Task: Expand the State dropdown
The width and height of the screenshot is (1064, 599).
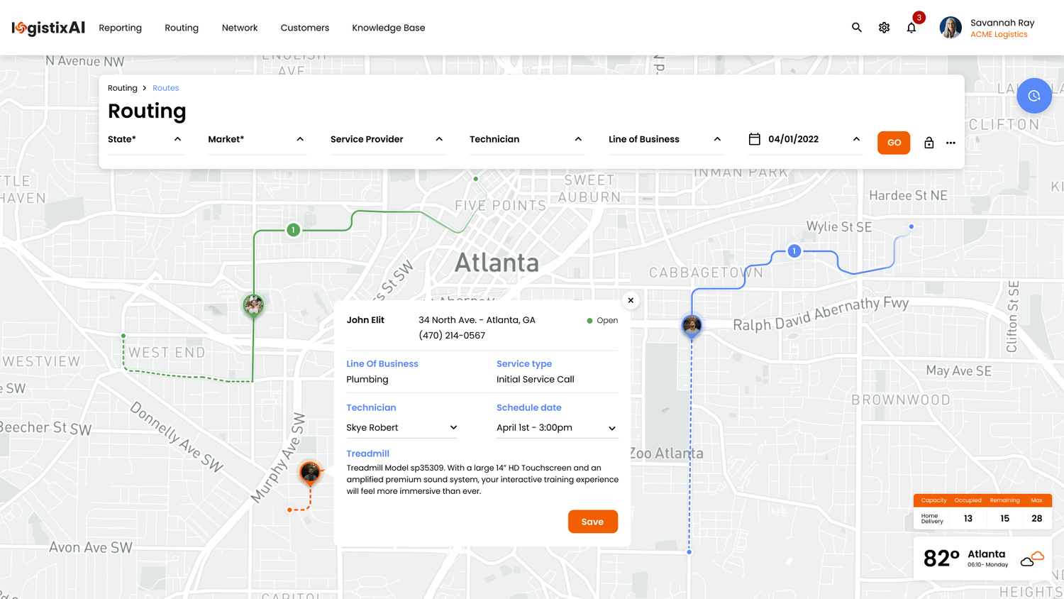Action: (145, 139)
